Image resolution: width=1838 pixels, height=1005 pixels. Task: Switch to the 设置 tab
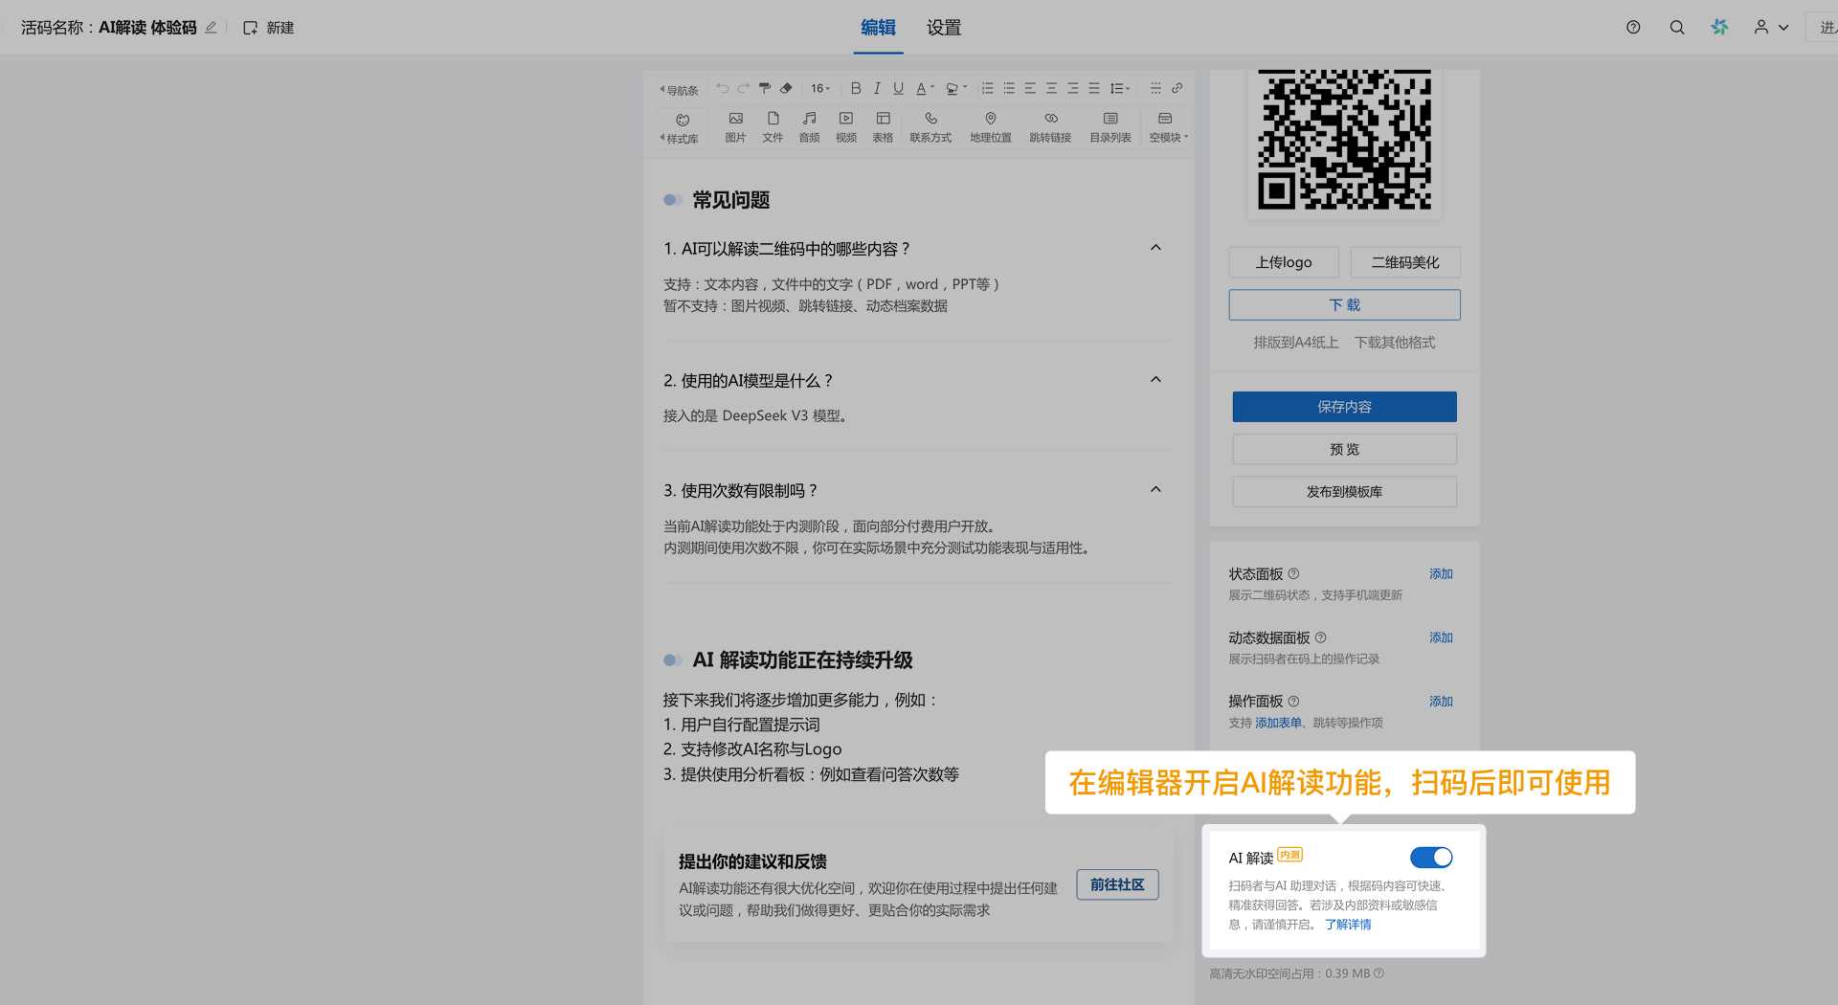[942, 28]
